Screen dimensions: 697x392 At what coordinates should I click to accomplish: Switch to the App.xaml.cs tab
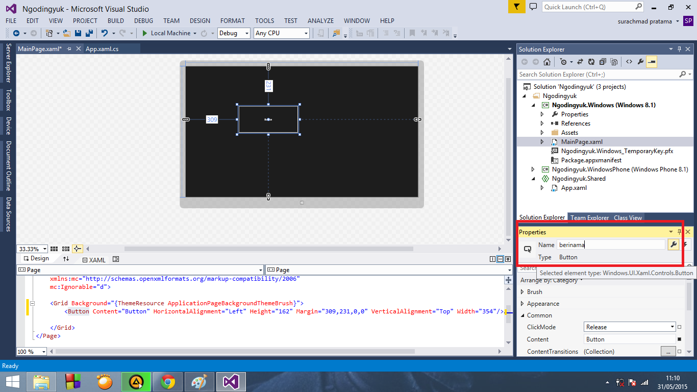click(102, 50)
